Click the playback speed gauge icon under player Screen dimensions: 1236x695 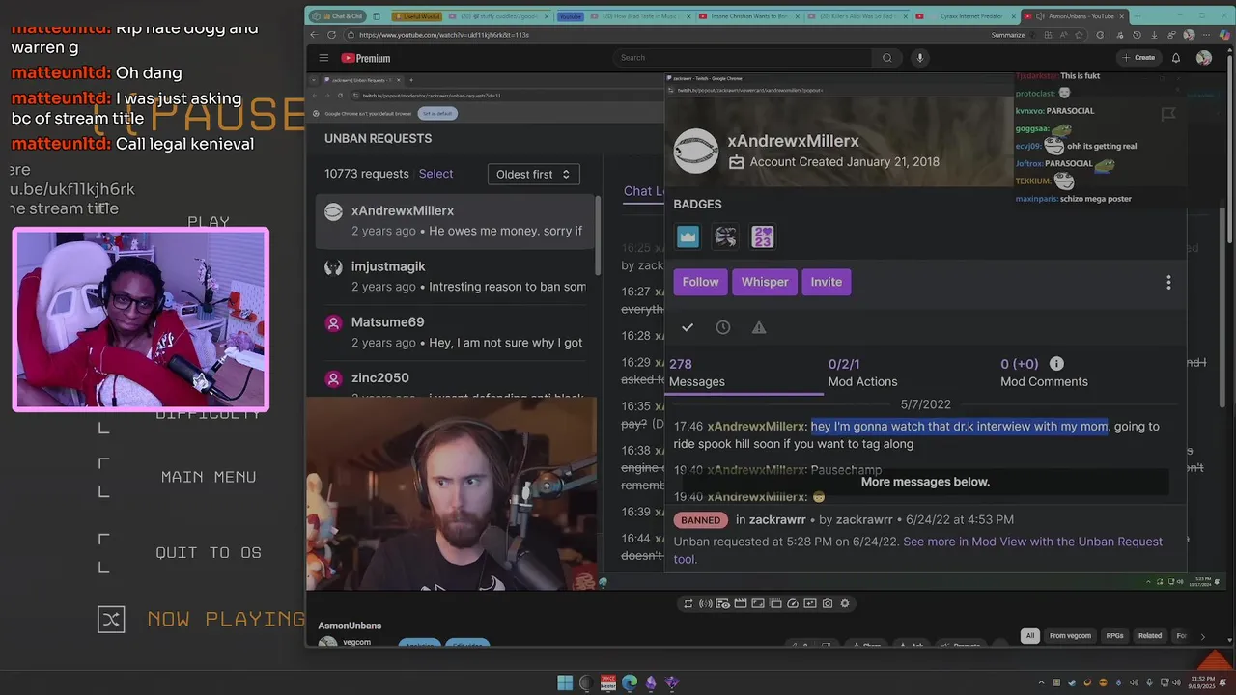coord(793,603)
